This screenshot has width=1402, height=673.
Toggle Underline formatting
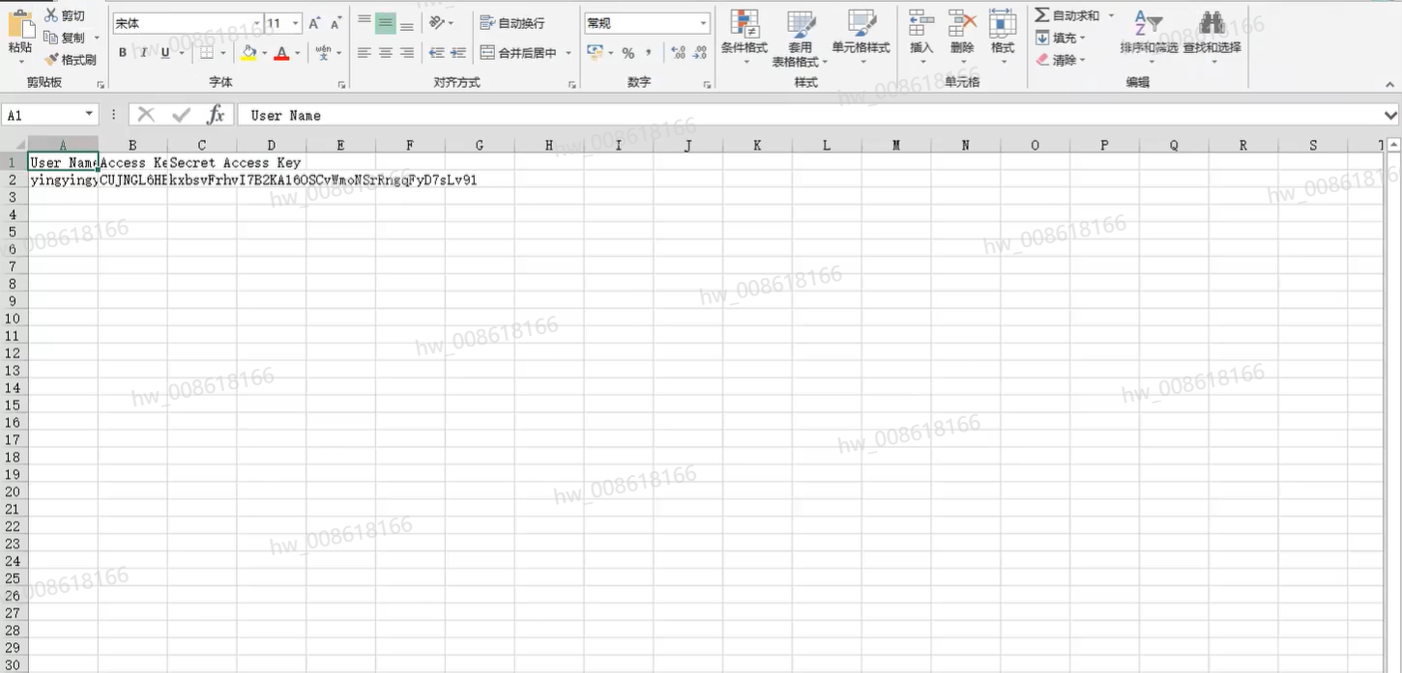[165, 52]
